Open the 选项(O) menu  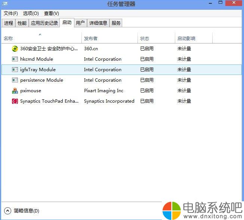[31, 13]
